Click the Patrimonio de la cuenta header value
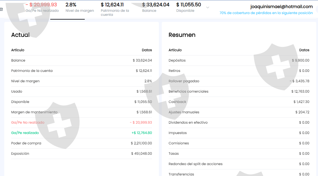The width and height of the screenshot is (318, 176). click(112, 5)
